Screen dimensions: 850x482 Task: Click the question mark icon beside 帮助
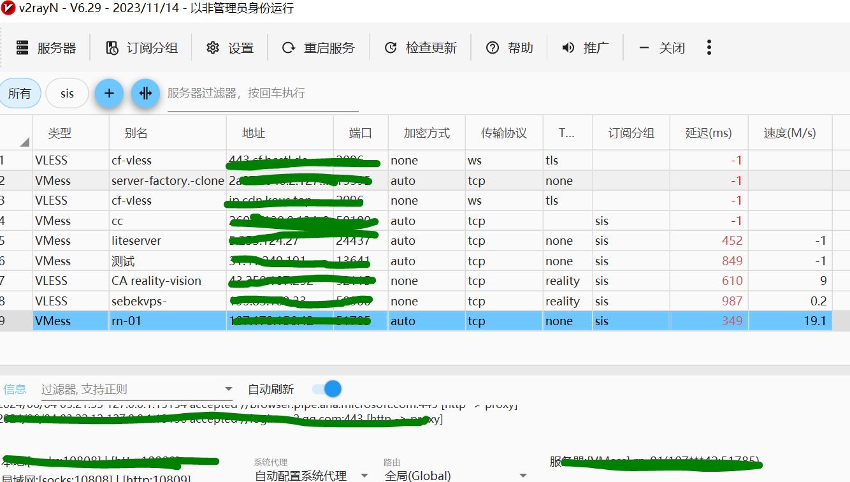tap(492, 48)
